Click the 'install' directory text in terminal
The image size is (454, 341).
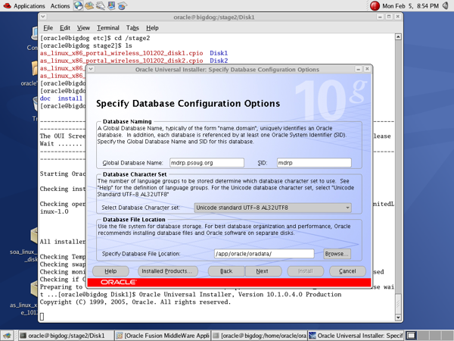(70, 99)
